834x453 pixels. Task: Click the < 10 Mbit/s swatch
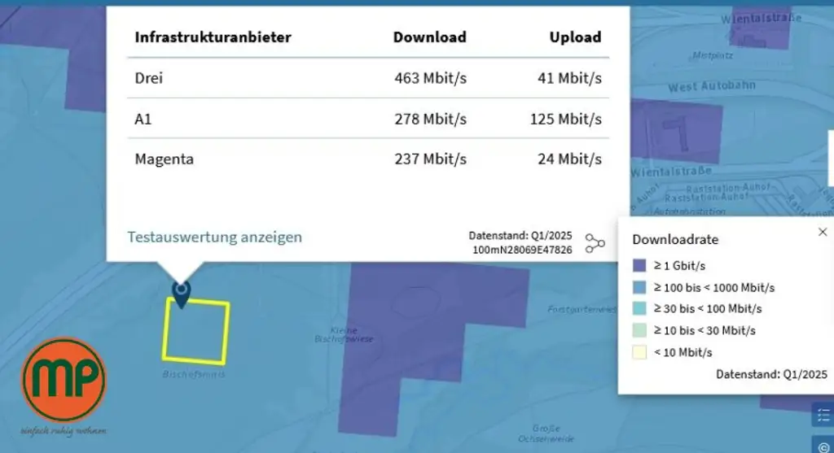(x=639, y=352)
